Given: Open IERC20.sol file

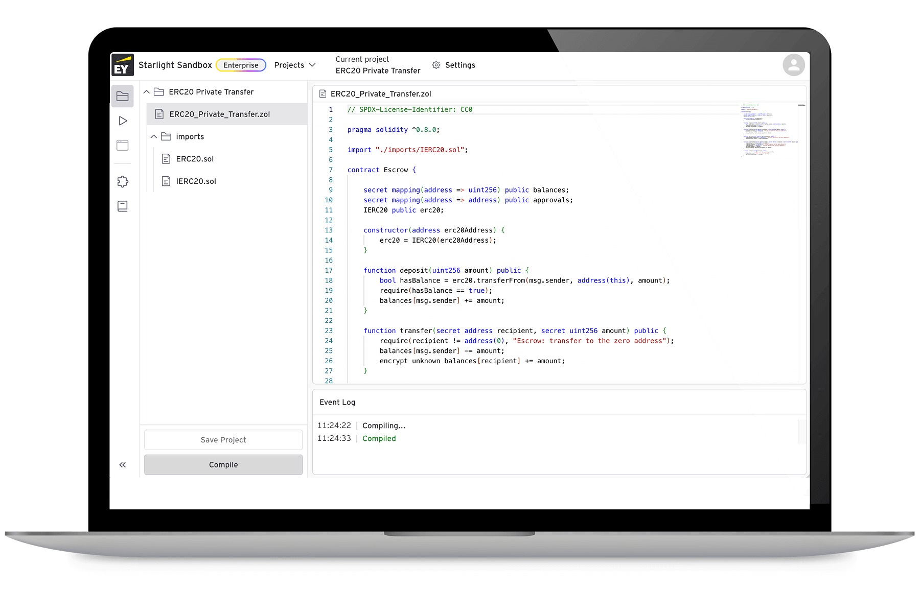Looking at the screenshot, I should (x=196, y=181).
